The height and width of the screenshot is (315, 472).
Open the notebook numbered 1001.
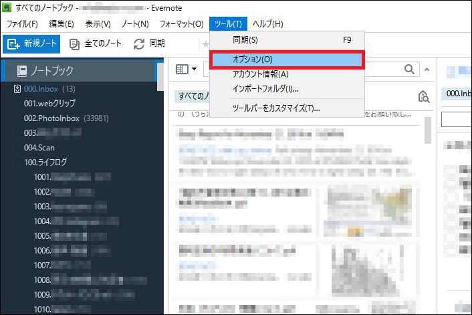tap(72, 177)
